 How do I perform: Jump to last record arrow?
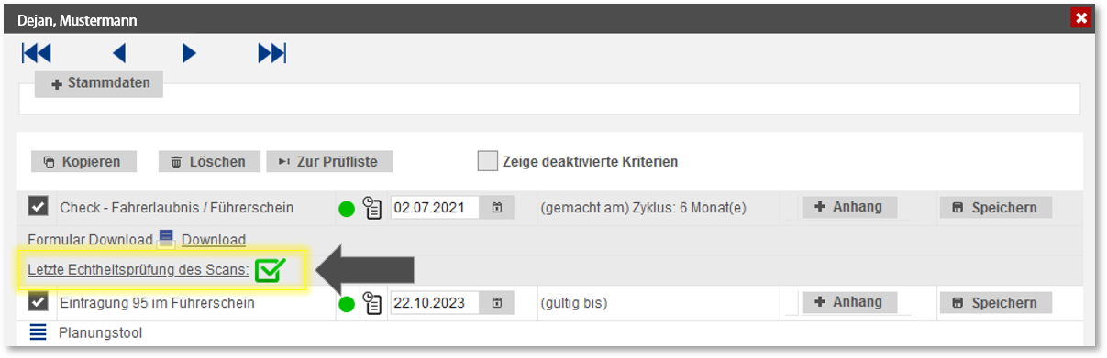[x=272, y=53]
